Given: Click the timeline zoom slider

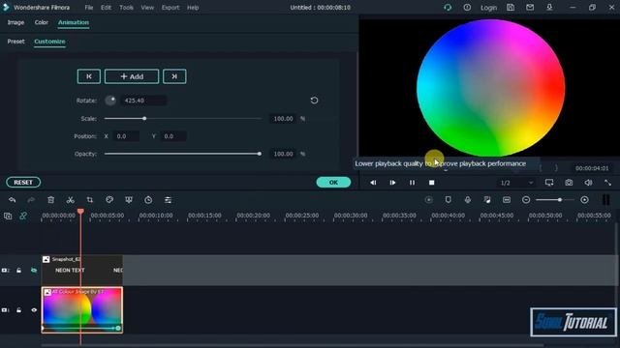Looking at the screenshot, I should (x=560, y=200).
